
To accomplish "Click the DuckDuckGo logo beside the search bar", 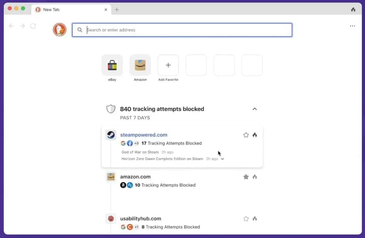I will click(60, 30).
